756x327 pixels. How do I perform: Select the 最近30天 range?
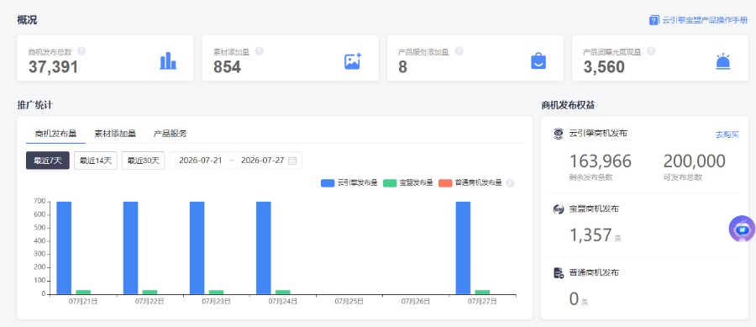point(143,161)
